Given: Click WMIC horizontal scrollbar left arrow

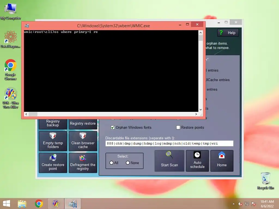Looking at the screenshot, I should (x=26, y=114).
